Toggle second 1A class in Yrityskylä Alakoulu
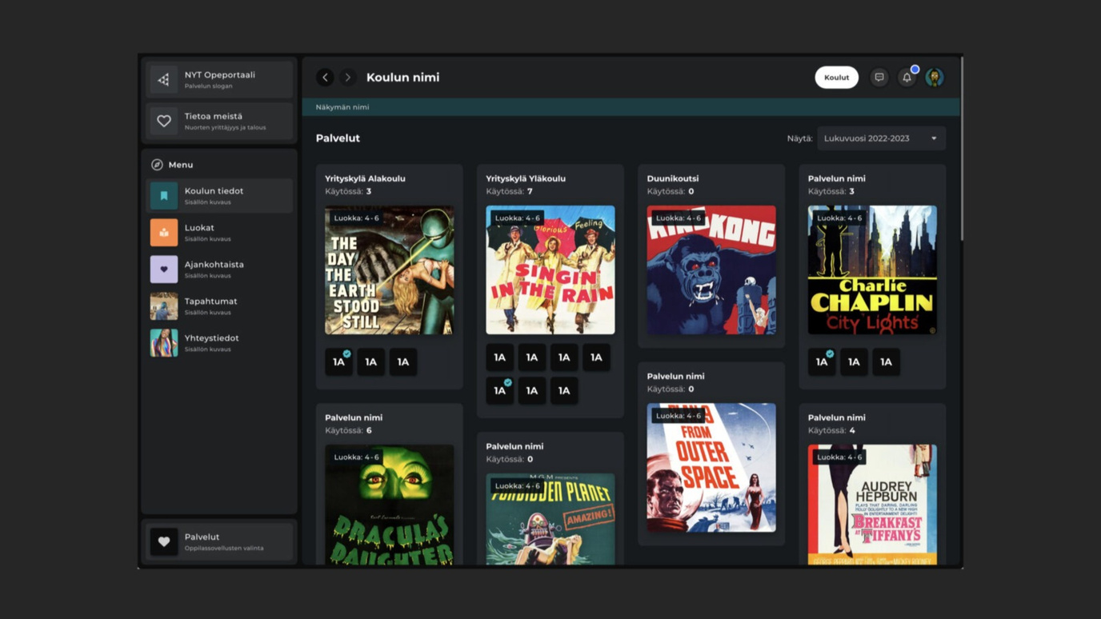The height and width of the screenshot is (619, 1101). (x=370, y=362)
